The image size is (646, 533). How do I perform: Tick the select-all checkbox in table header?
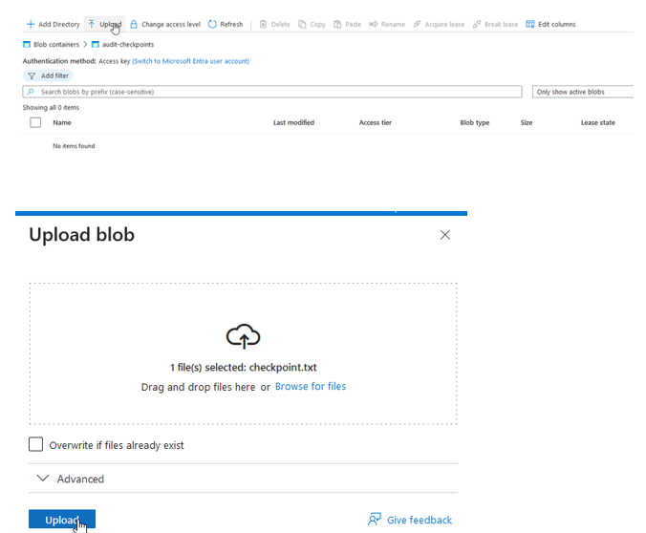[x=35, y=122]
